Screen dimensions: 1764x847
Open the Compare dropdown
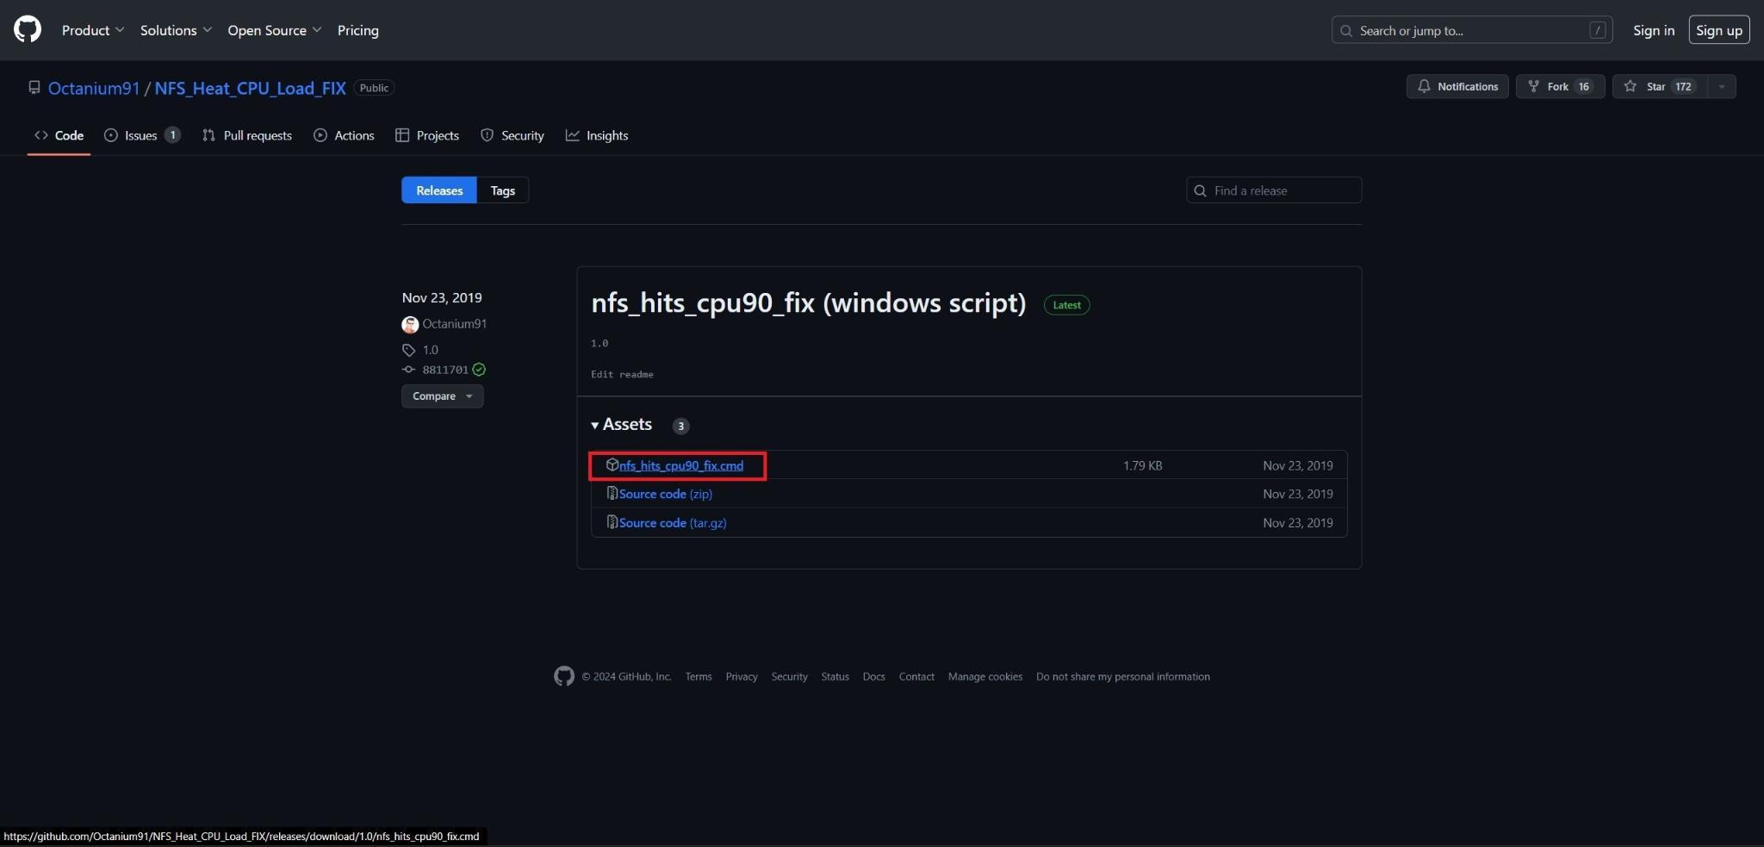443,396
